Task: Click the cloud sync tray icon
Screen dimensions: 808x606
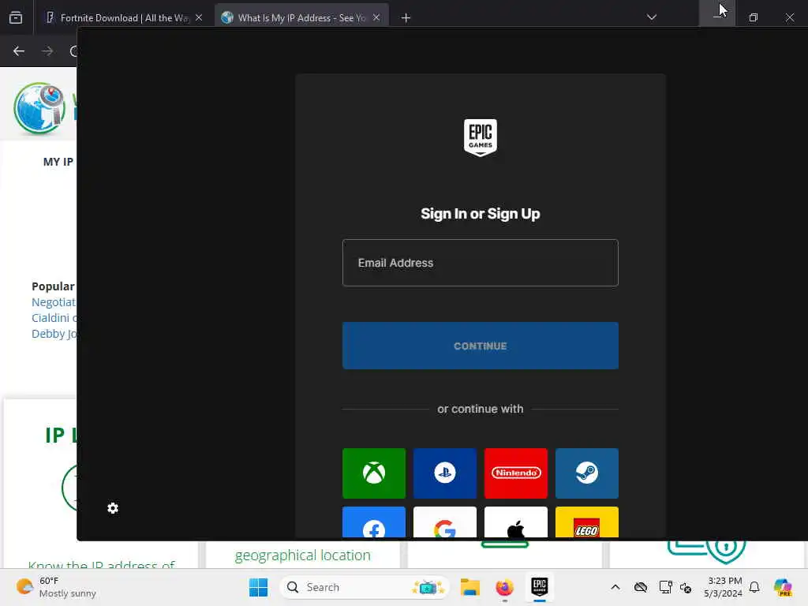Action: [x=641, y=587]
